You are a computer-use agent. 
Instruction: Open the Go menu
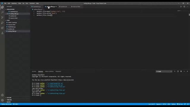(x=23, y=3)
